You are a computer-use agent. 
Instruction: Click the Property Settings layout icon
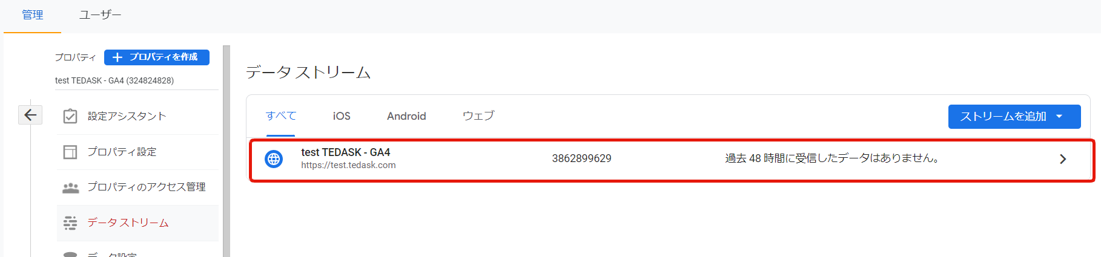click(70, 152)
